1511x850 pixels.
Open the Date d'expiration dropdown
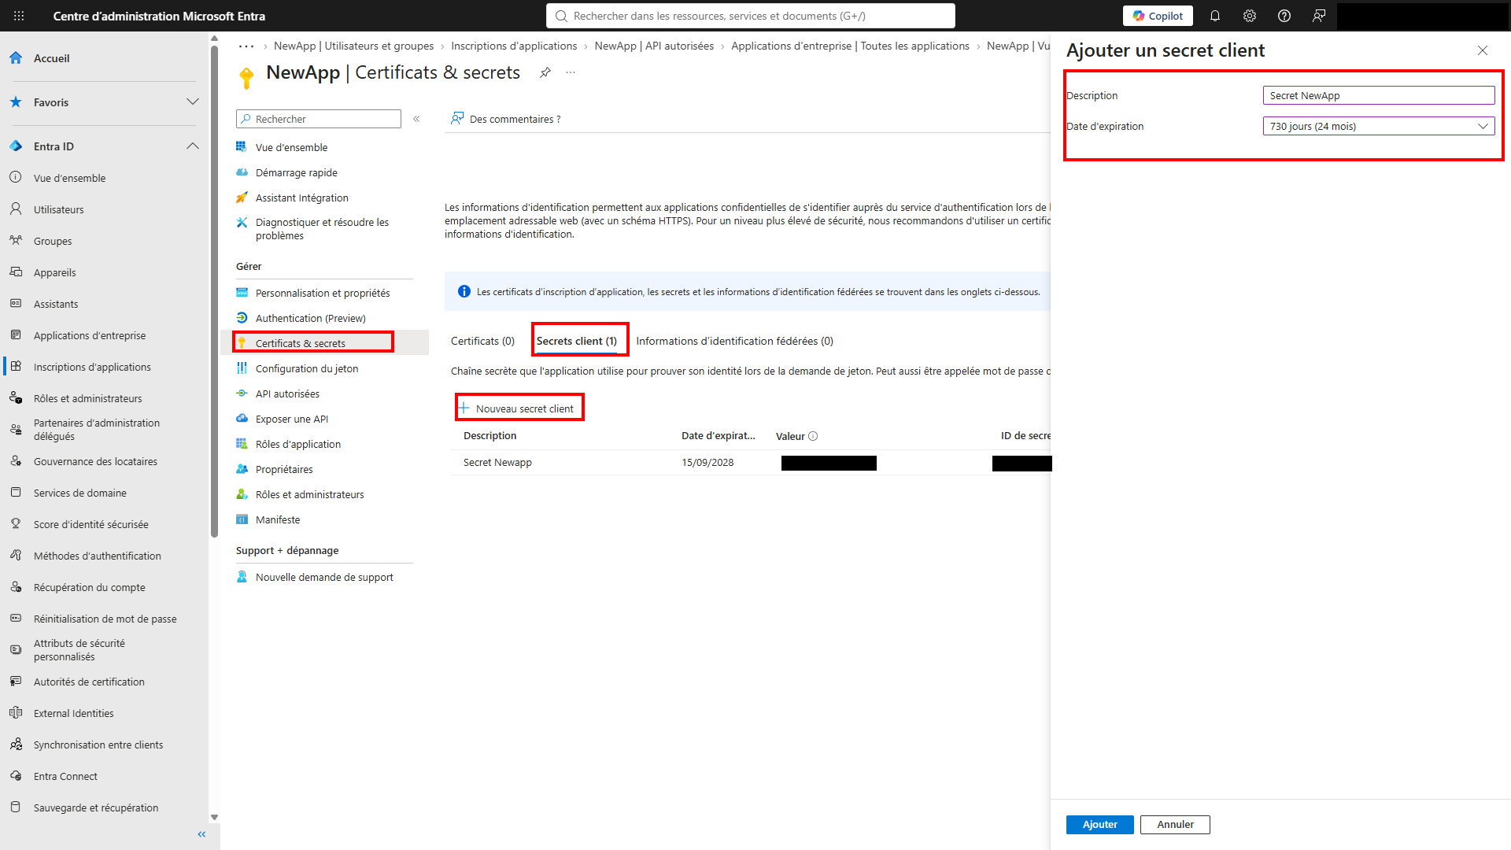(1378, 126)
